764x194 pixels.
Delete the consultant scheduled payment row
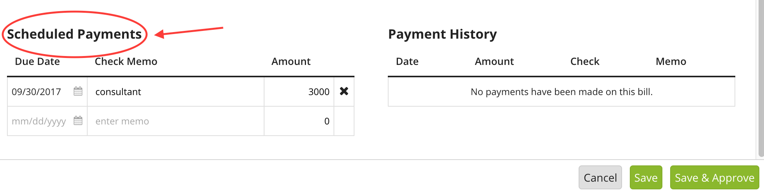344,91
